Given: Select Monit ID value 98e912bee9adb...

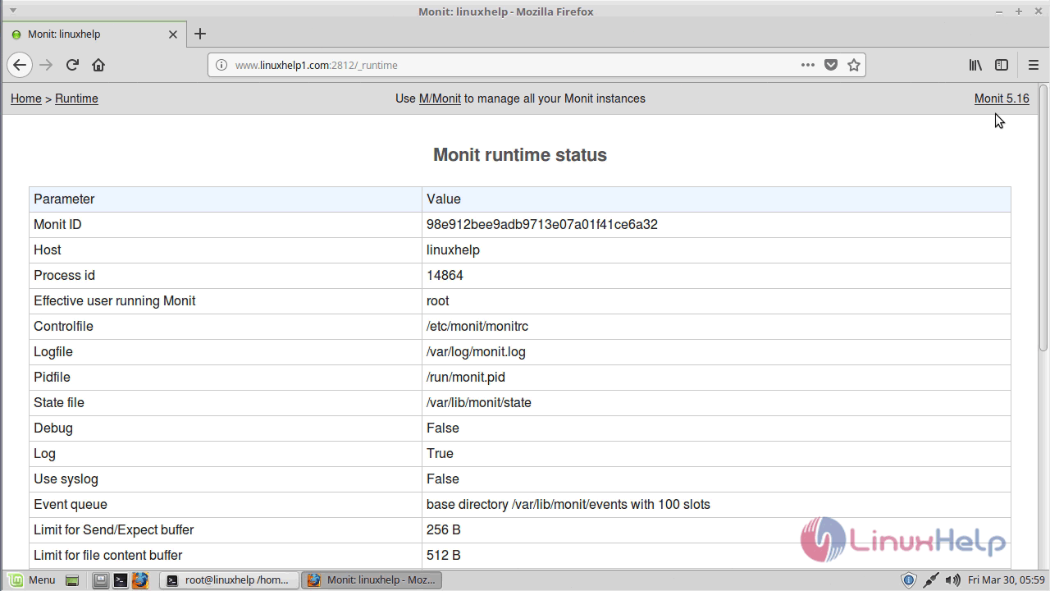Looking at the screenshot, I should [x=542, y=224].
